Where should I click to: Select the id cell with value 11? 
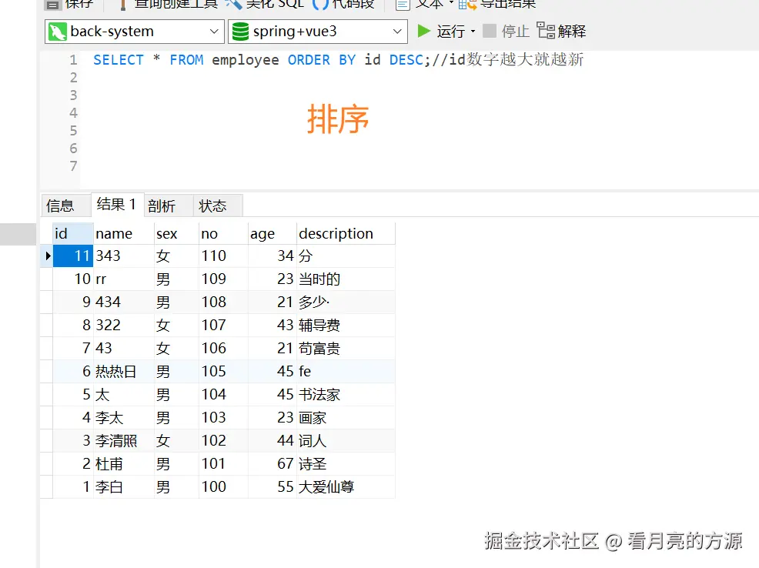click(72, 256)
